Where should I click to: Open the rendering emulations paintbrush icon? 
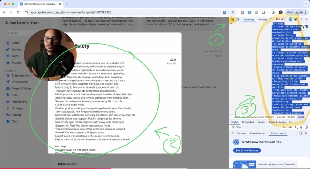tap(301, 127)
